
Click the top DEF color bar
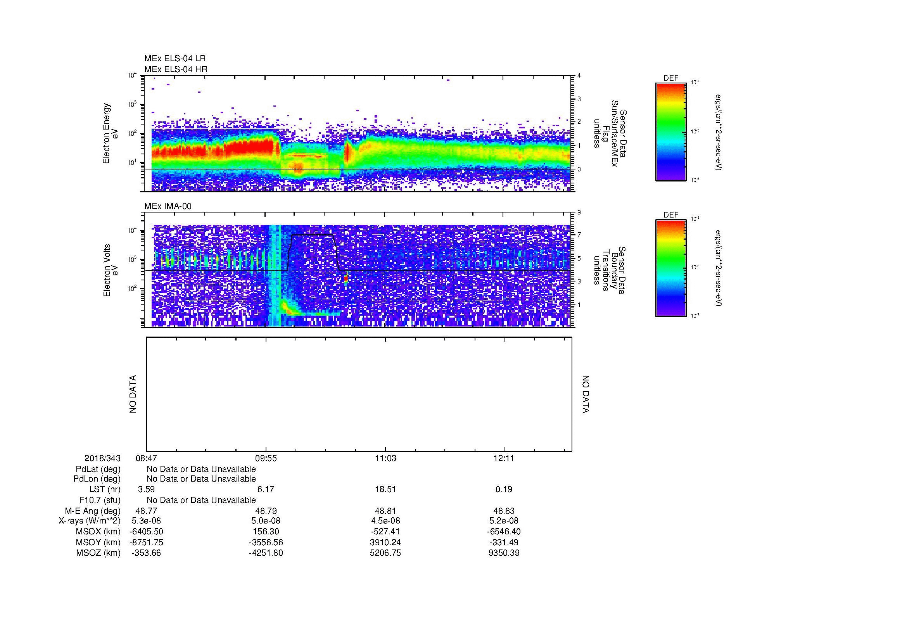tap(670, 132)
